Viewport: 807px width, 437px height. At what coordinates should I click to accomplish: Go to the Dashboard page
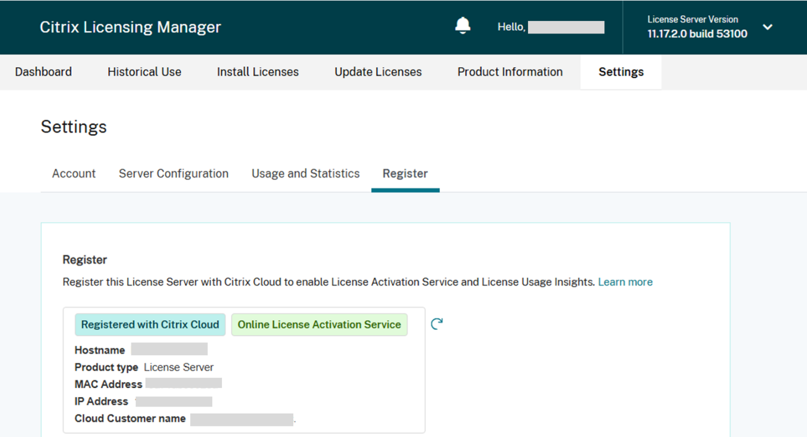[x=43, y=72]
